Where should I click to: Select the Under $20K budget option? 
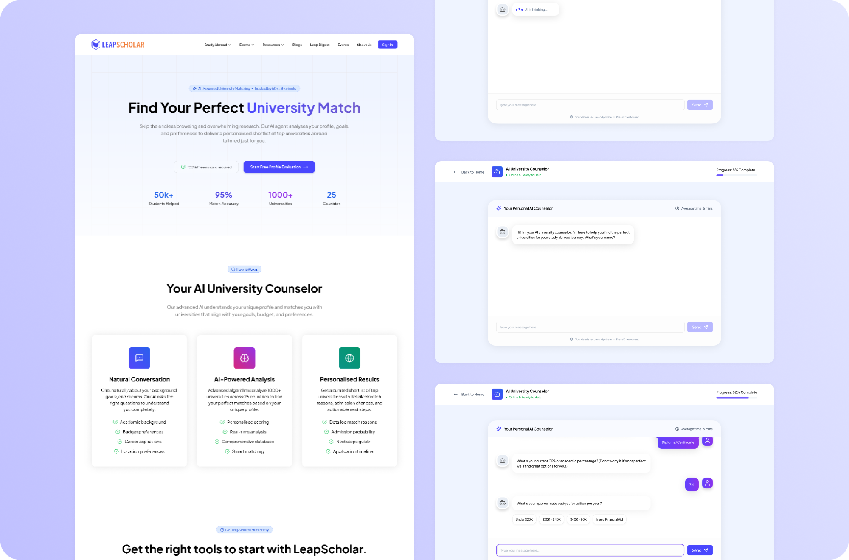click(x=524, y=519)
